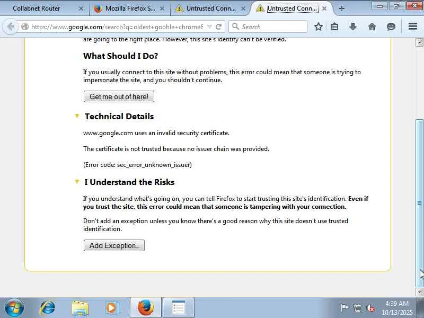
Task: Click the vertical scrollbar thumb
Action: point(419,203)
